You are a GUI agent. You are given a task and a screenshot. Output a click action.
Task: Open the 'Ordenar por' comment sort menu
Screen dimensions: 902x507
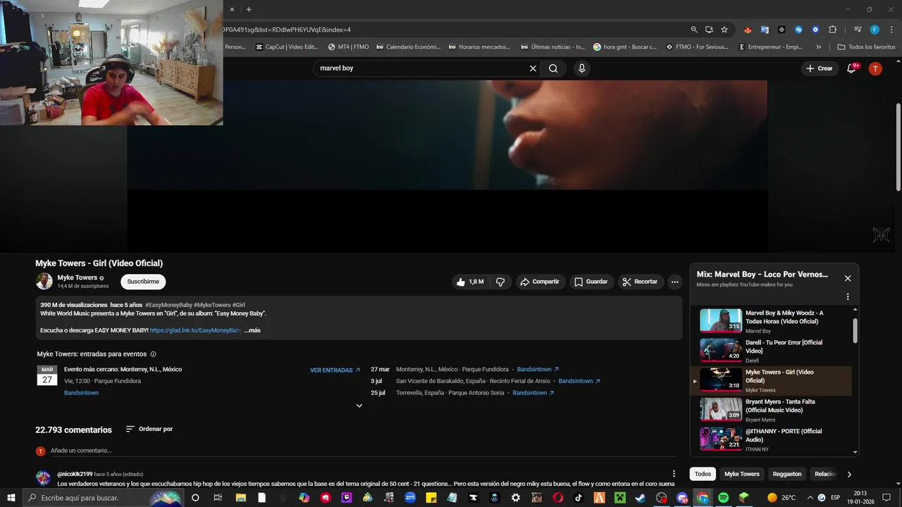coord(149,429)
